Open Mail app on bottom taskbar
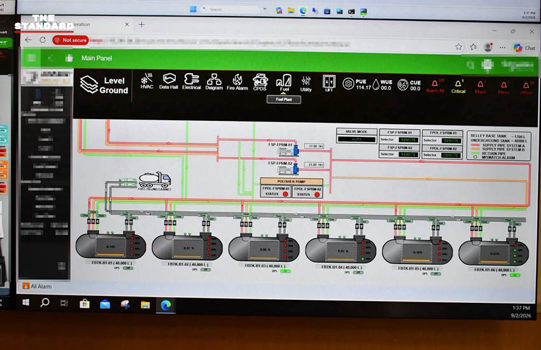The image size is (541, 350). point(105,304)
